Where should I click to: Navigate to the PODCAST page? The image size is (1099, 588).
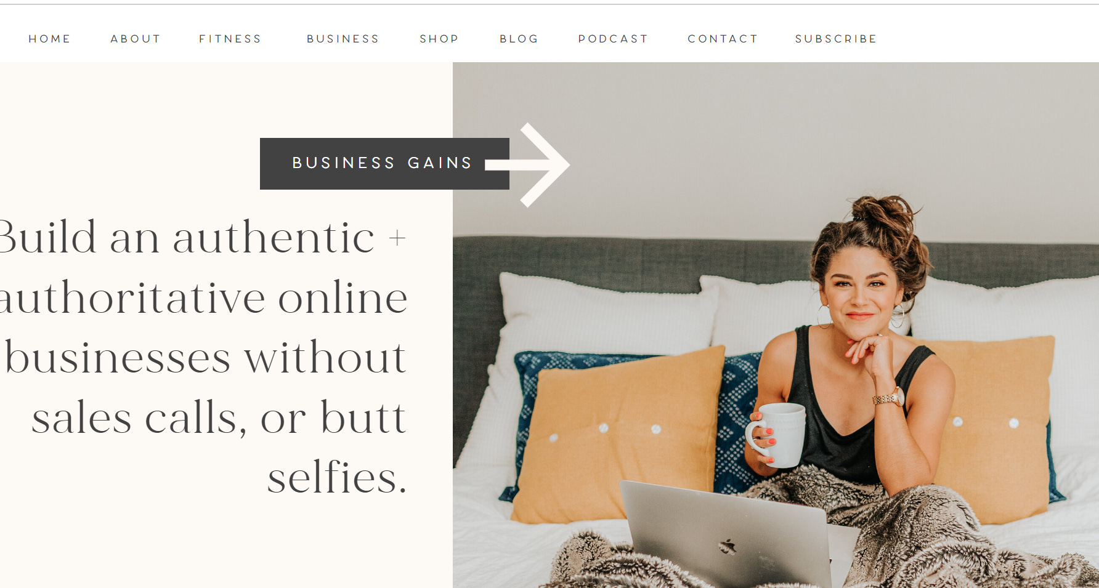coord(613,39)
